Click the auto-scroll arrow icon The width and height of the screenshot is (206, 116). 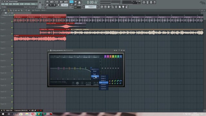(x=76, y=2)
